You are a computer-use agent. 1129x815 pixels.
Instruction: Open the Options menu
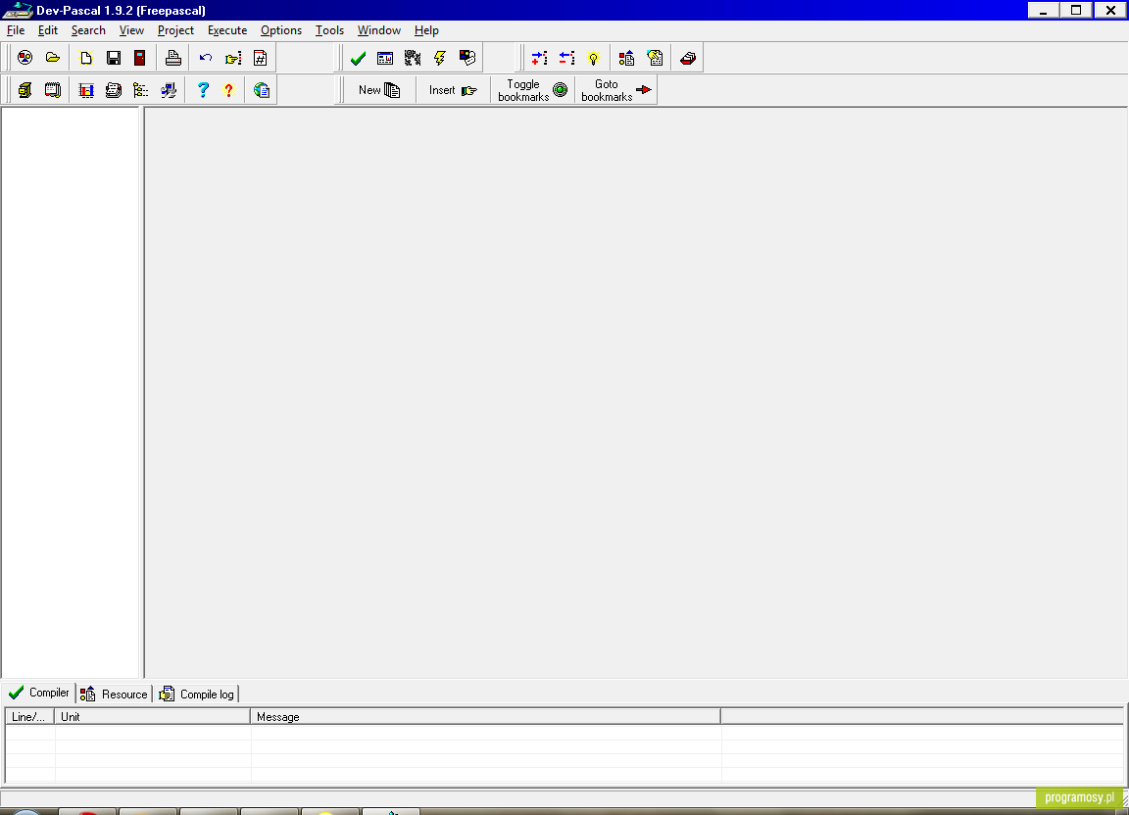pos(281,30)
